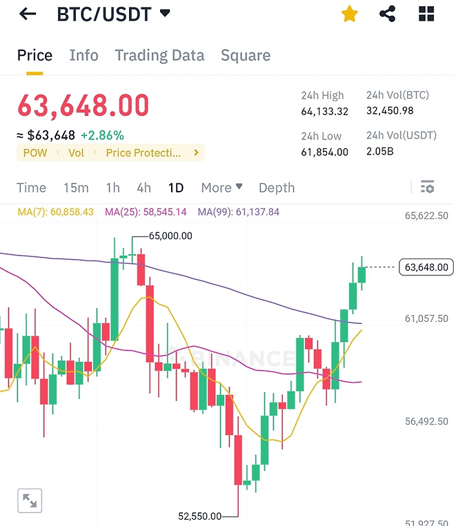Viewport: 454px width, 526px height.
Task: Switch to the Trading Data tab
Action: [159, 55]
